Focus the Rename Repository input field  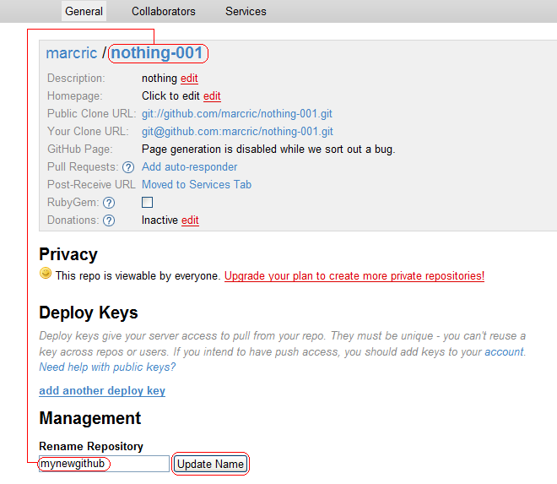104,464
